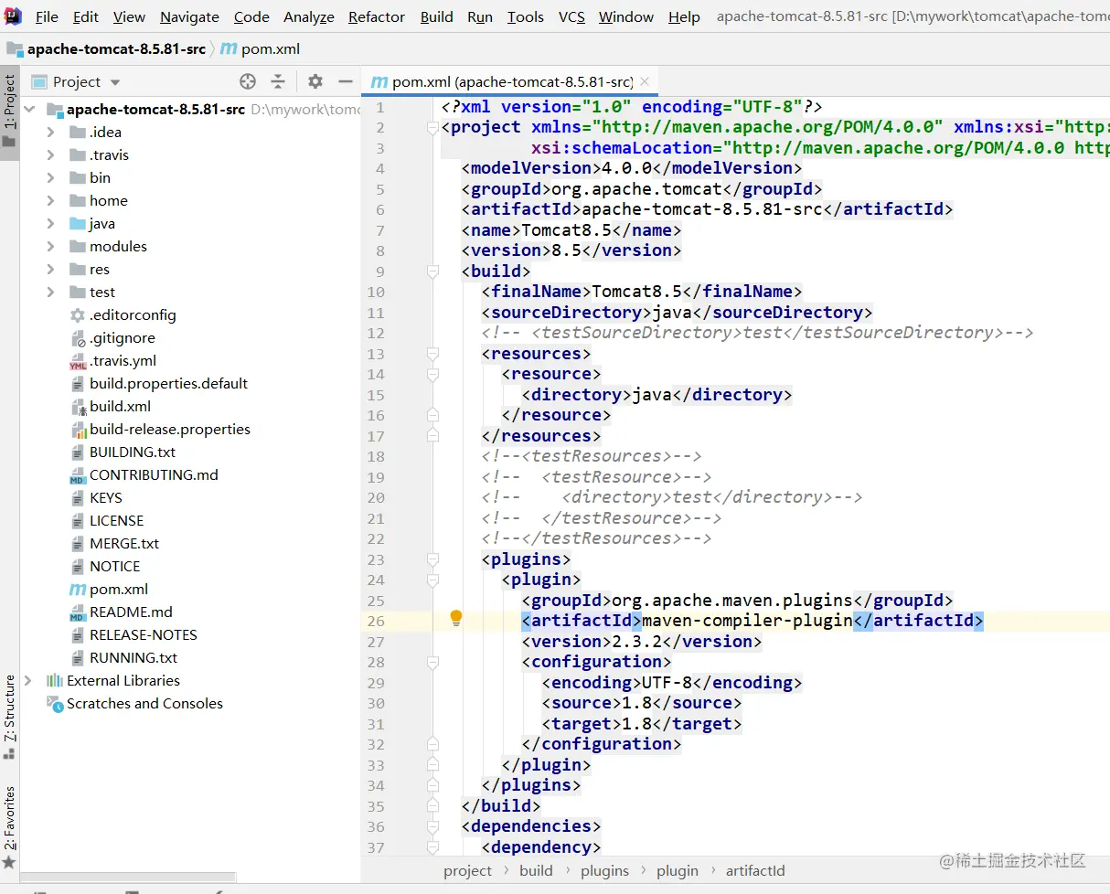Toggle the 2: Favorites tool window
This screenshot has height=894, width=1110.
[x=9, y=828]
